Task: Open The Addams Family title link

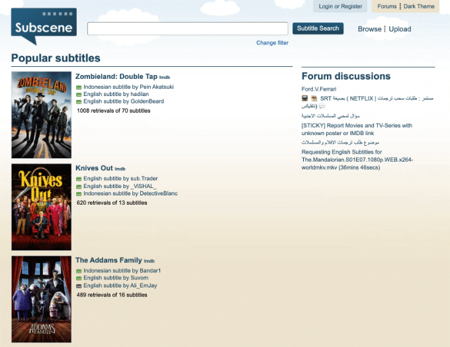Action: 109,260
